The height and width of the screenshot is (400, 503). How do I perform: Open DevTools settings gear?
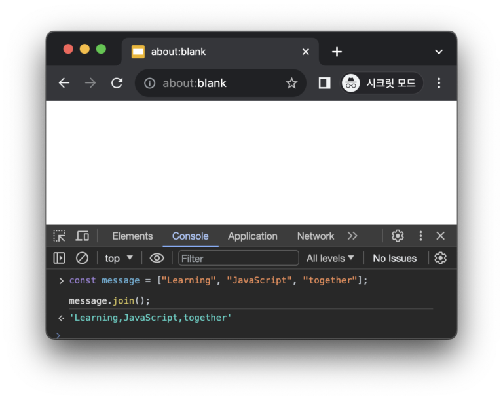[398, 236]
